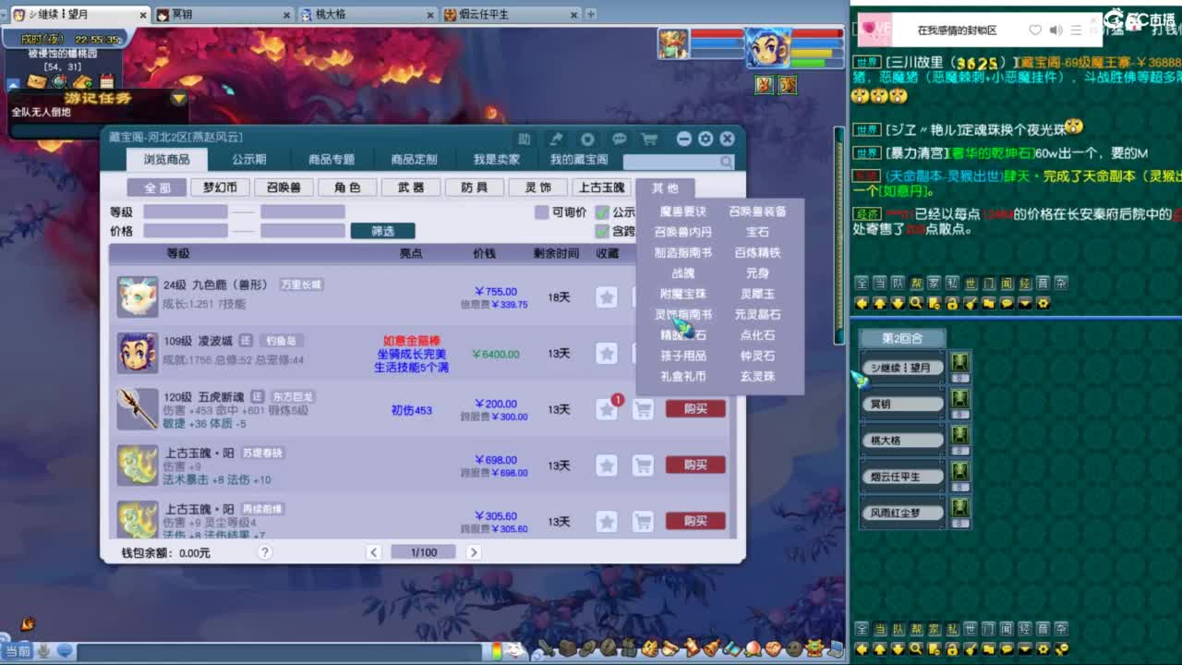Filter listings by 梦幻币 category
This screenshot has height=665, width=1182.
click(220, 187)
